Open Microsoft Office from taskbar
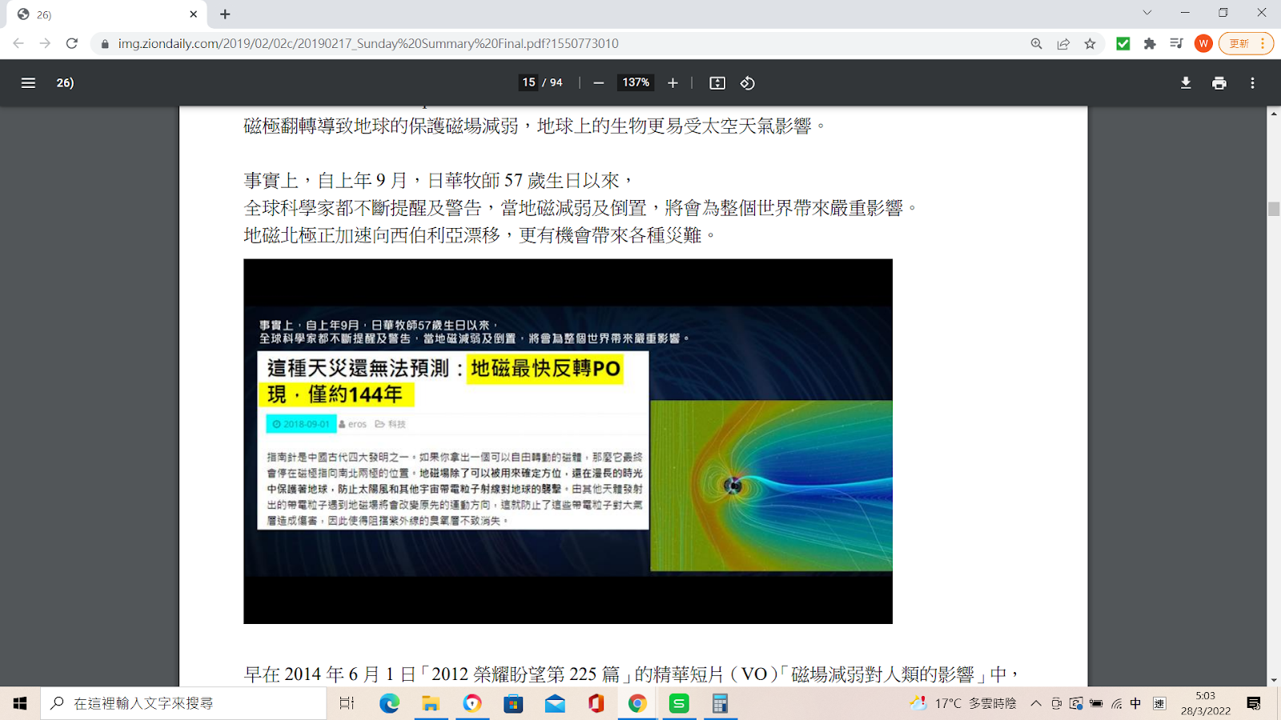Image resolution: width=1281 pixels, height=720 pixels. tap(596, 703)
